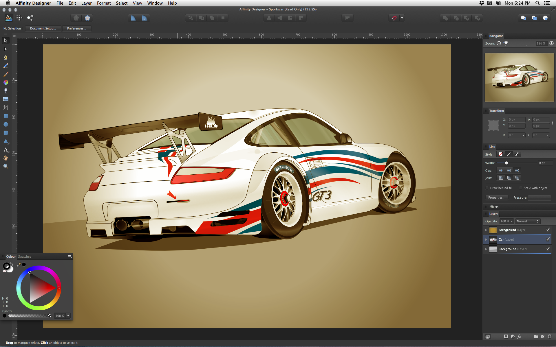Select the Crop tool

[x=6, y=108]
